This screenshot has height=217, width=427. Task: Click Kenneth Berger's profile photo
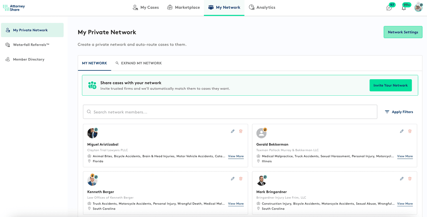coord(92,180)
